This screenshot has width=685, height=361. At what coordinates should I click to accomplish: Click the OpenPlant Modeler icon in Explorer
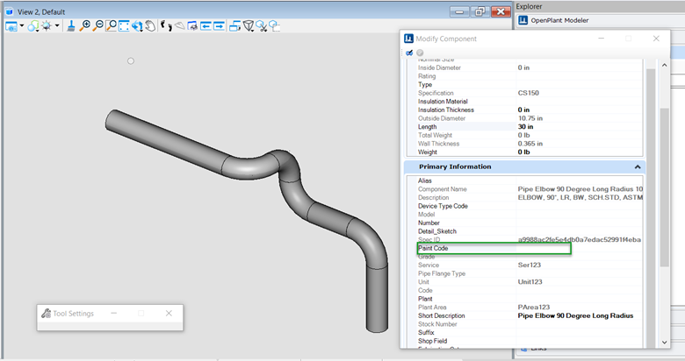(x=523, y=20)
